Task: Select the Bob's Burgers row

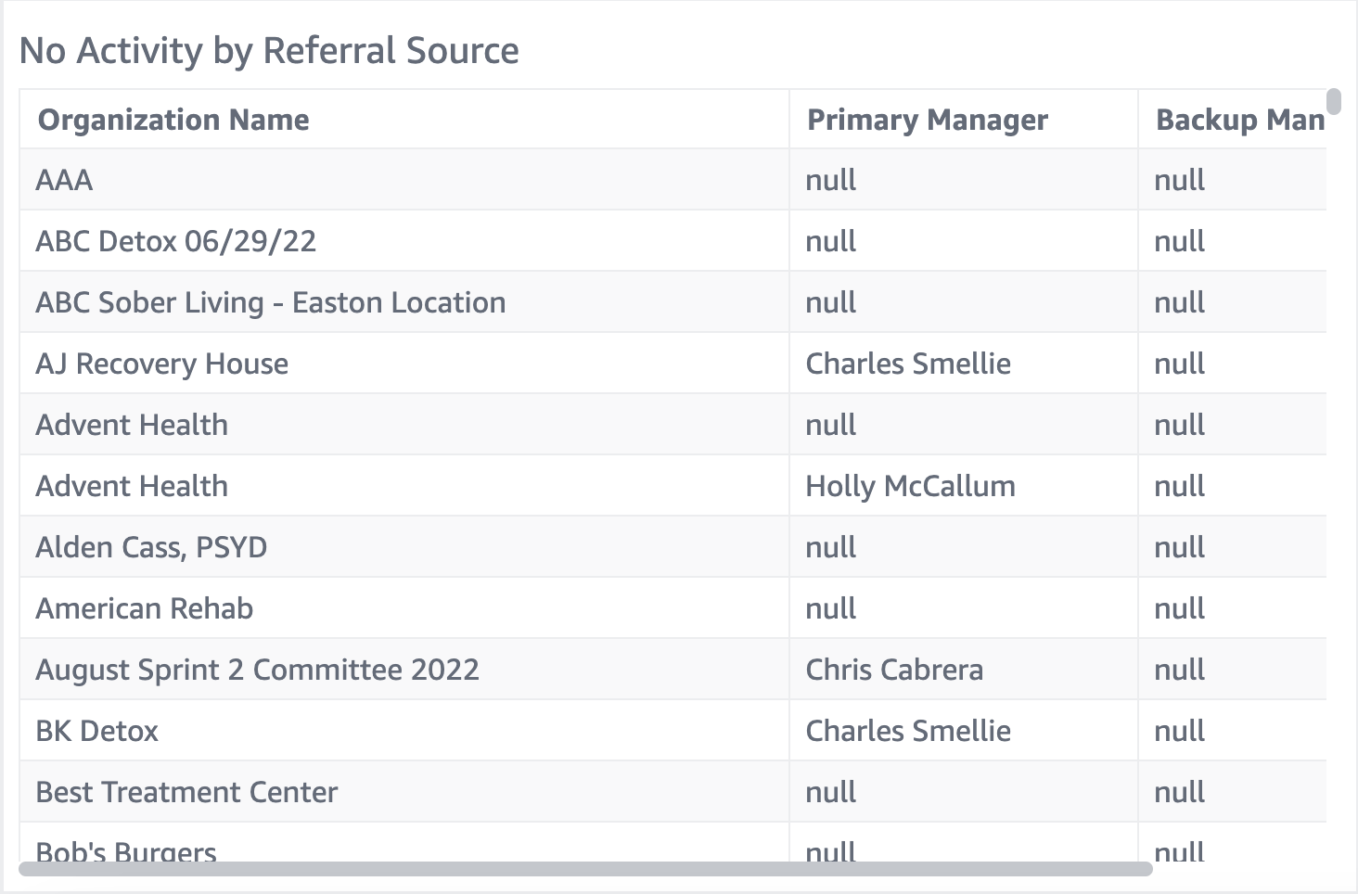Action: (x=126, y=849)
